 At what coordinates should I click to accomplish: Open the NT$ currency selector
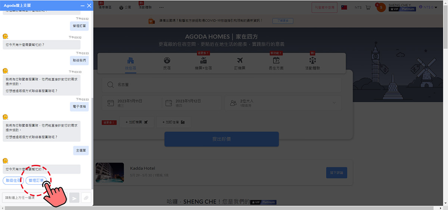point(358,7)
